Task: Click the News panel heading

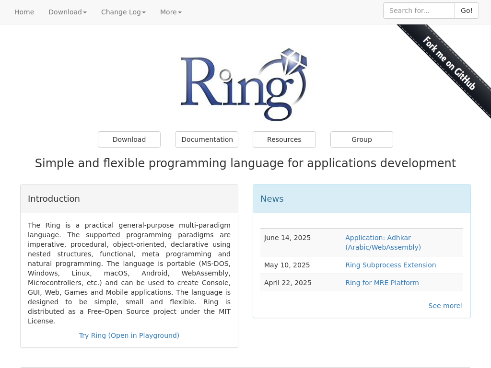Action: point(272,199)
